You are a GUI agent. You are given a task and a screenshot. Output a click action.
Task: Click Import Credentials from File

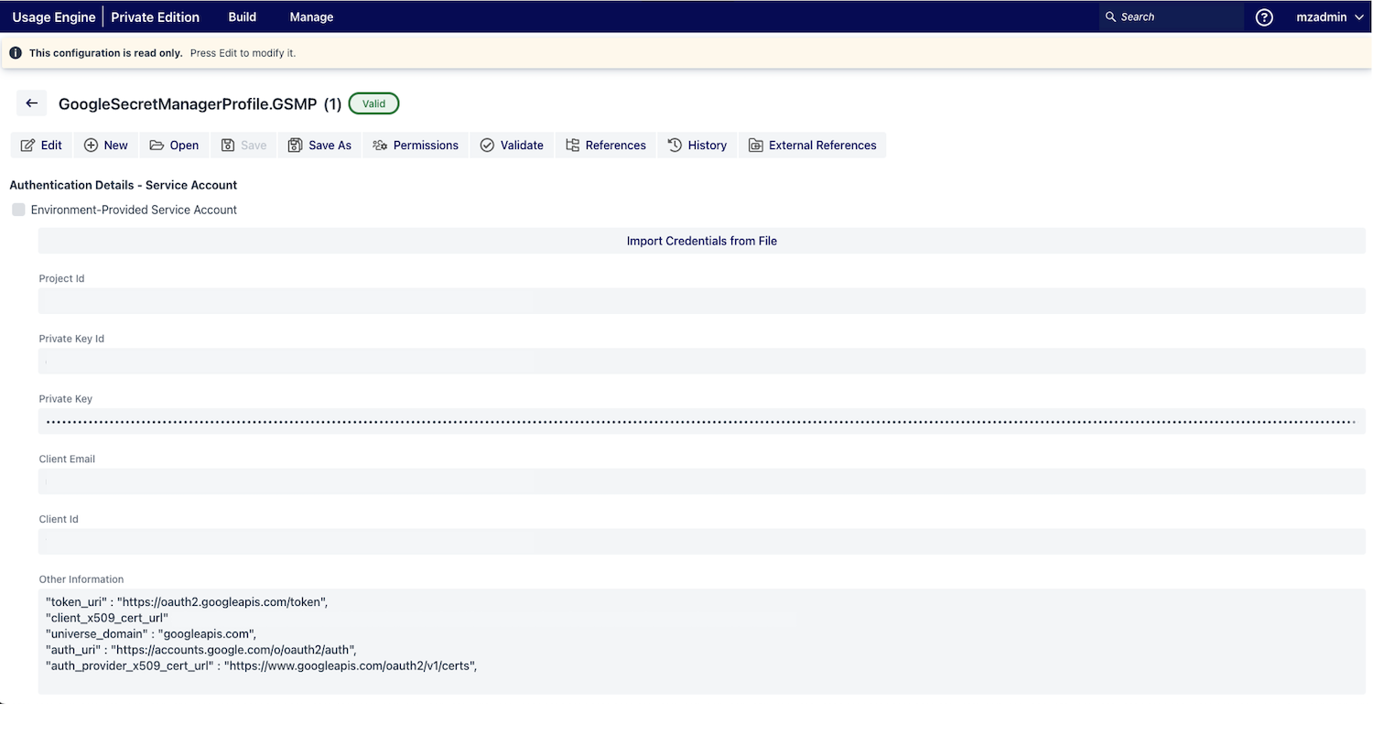701,241
